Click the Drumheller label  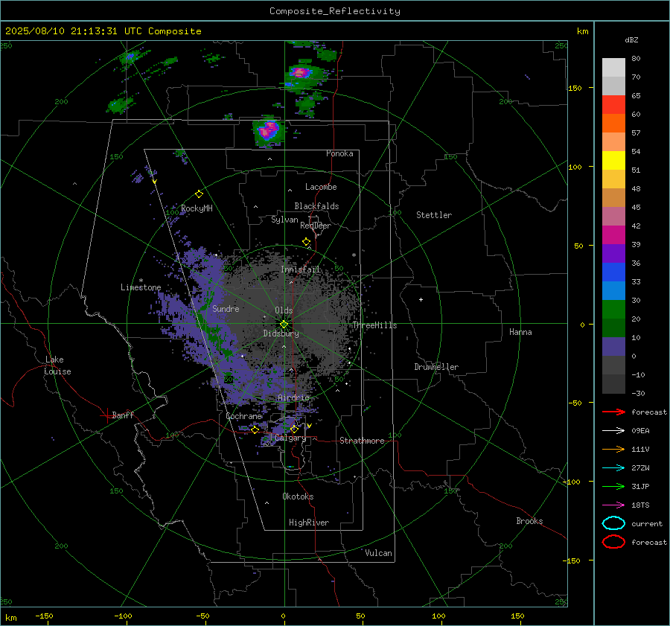pyautogui.click(x=436, y=367)
